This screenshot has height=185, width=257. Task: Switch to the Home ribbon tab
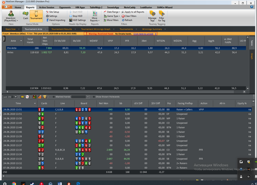[18, 7]
